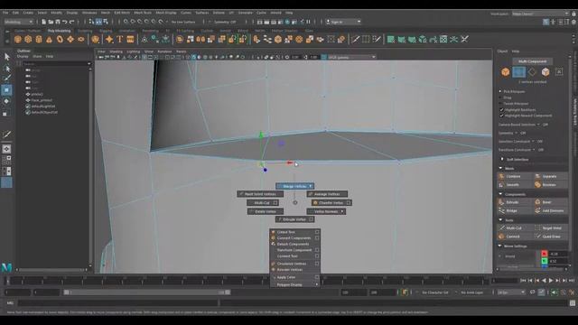Activate the Move tool in toolbox

click(6, 90)
